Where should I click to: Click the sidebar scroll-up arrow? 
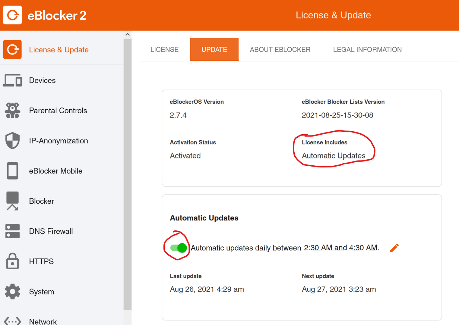(x=127, y=34)
